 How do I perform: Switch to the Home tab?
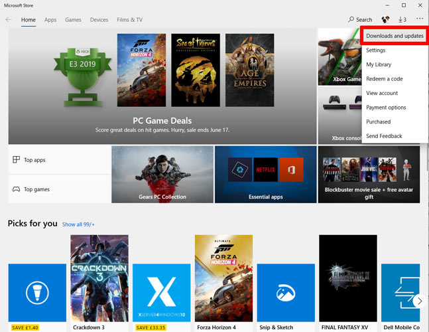(29, 20)
